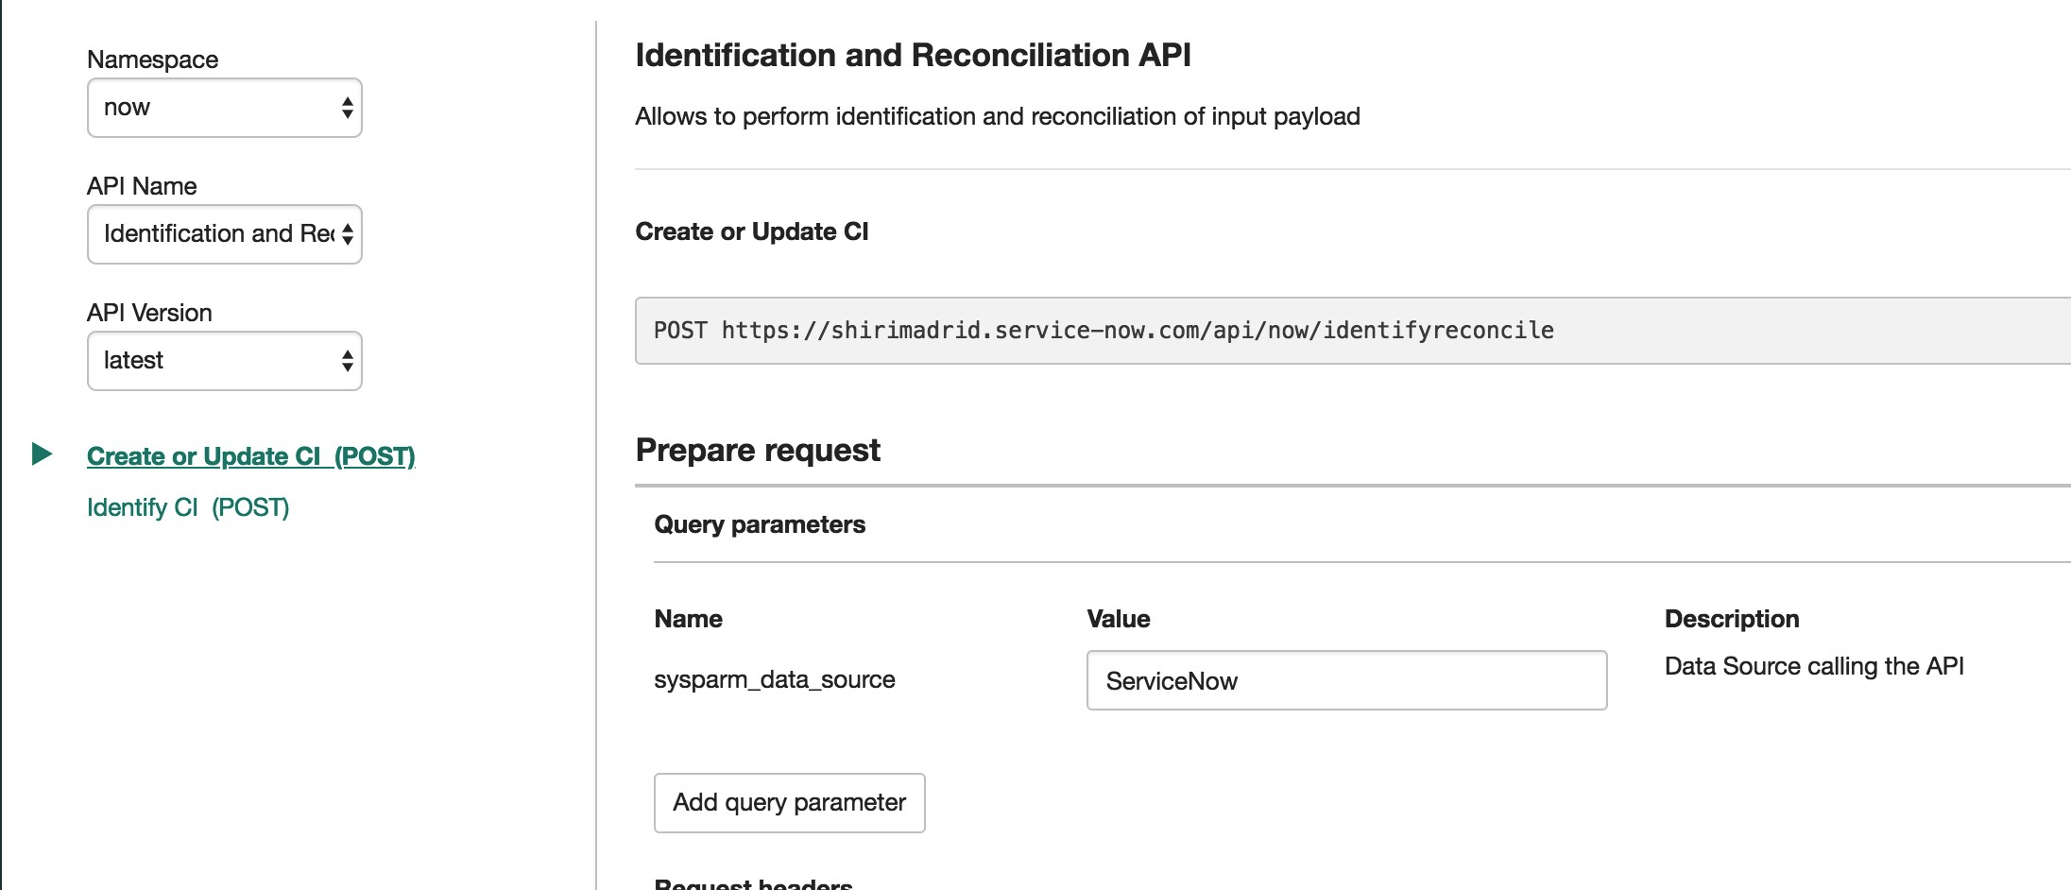This screenshot has width=2071, height=890.
Task: Click the 'Data Source calling the API' description
Action: [1814, 666]
